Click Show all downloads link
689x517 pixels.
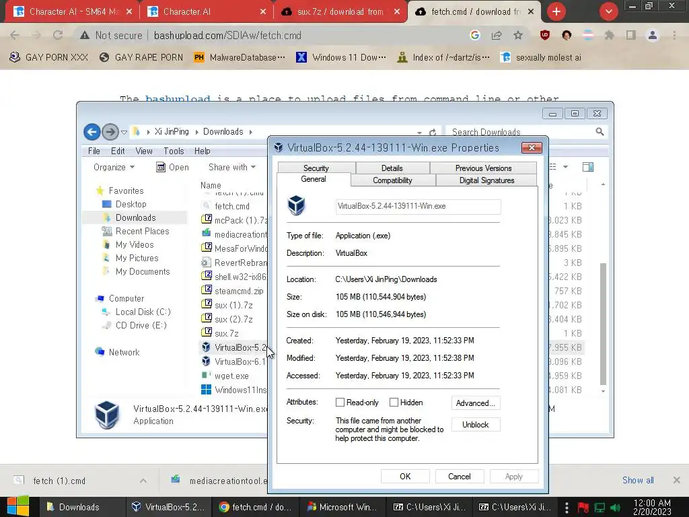click(x=638, y=480)
